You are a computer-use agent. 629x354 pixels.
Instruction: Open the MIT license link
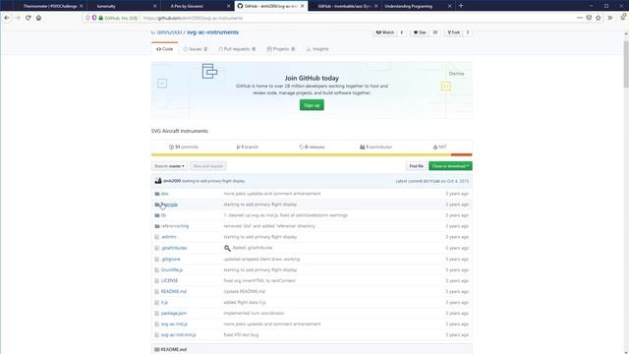click(x=440, y=147)
